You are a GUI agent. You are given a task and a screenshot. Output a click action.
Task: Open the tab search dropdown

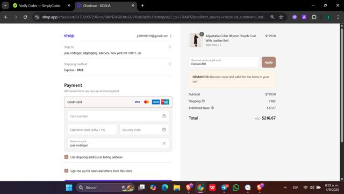point(5,5)
